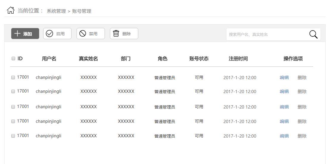
Task: Tick the checkbox in the fifth table row
Action: point(13,136)
